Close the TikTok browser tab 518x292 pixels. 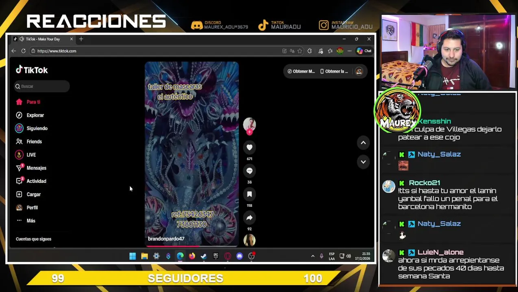pyautogui.click(x=72, y=39)
